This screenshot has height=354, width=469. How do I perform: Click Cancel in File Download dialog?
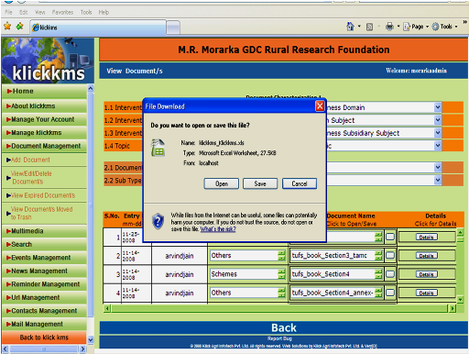(300, 183)
